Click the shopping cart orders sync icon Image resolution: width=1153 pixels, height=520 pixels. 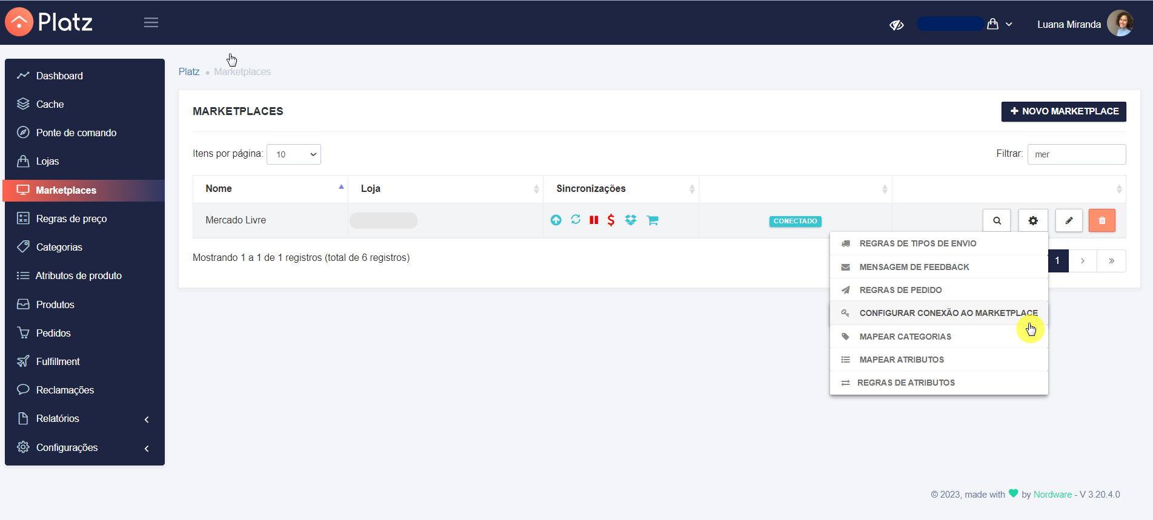coord(653,220)
